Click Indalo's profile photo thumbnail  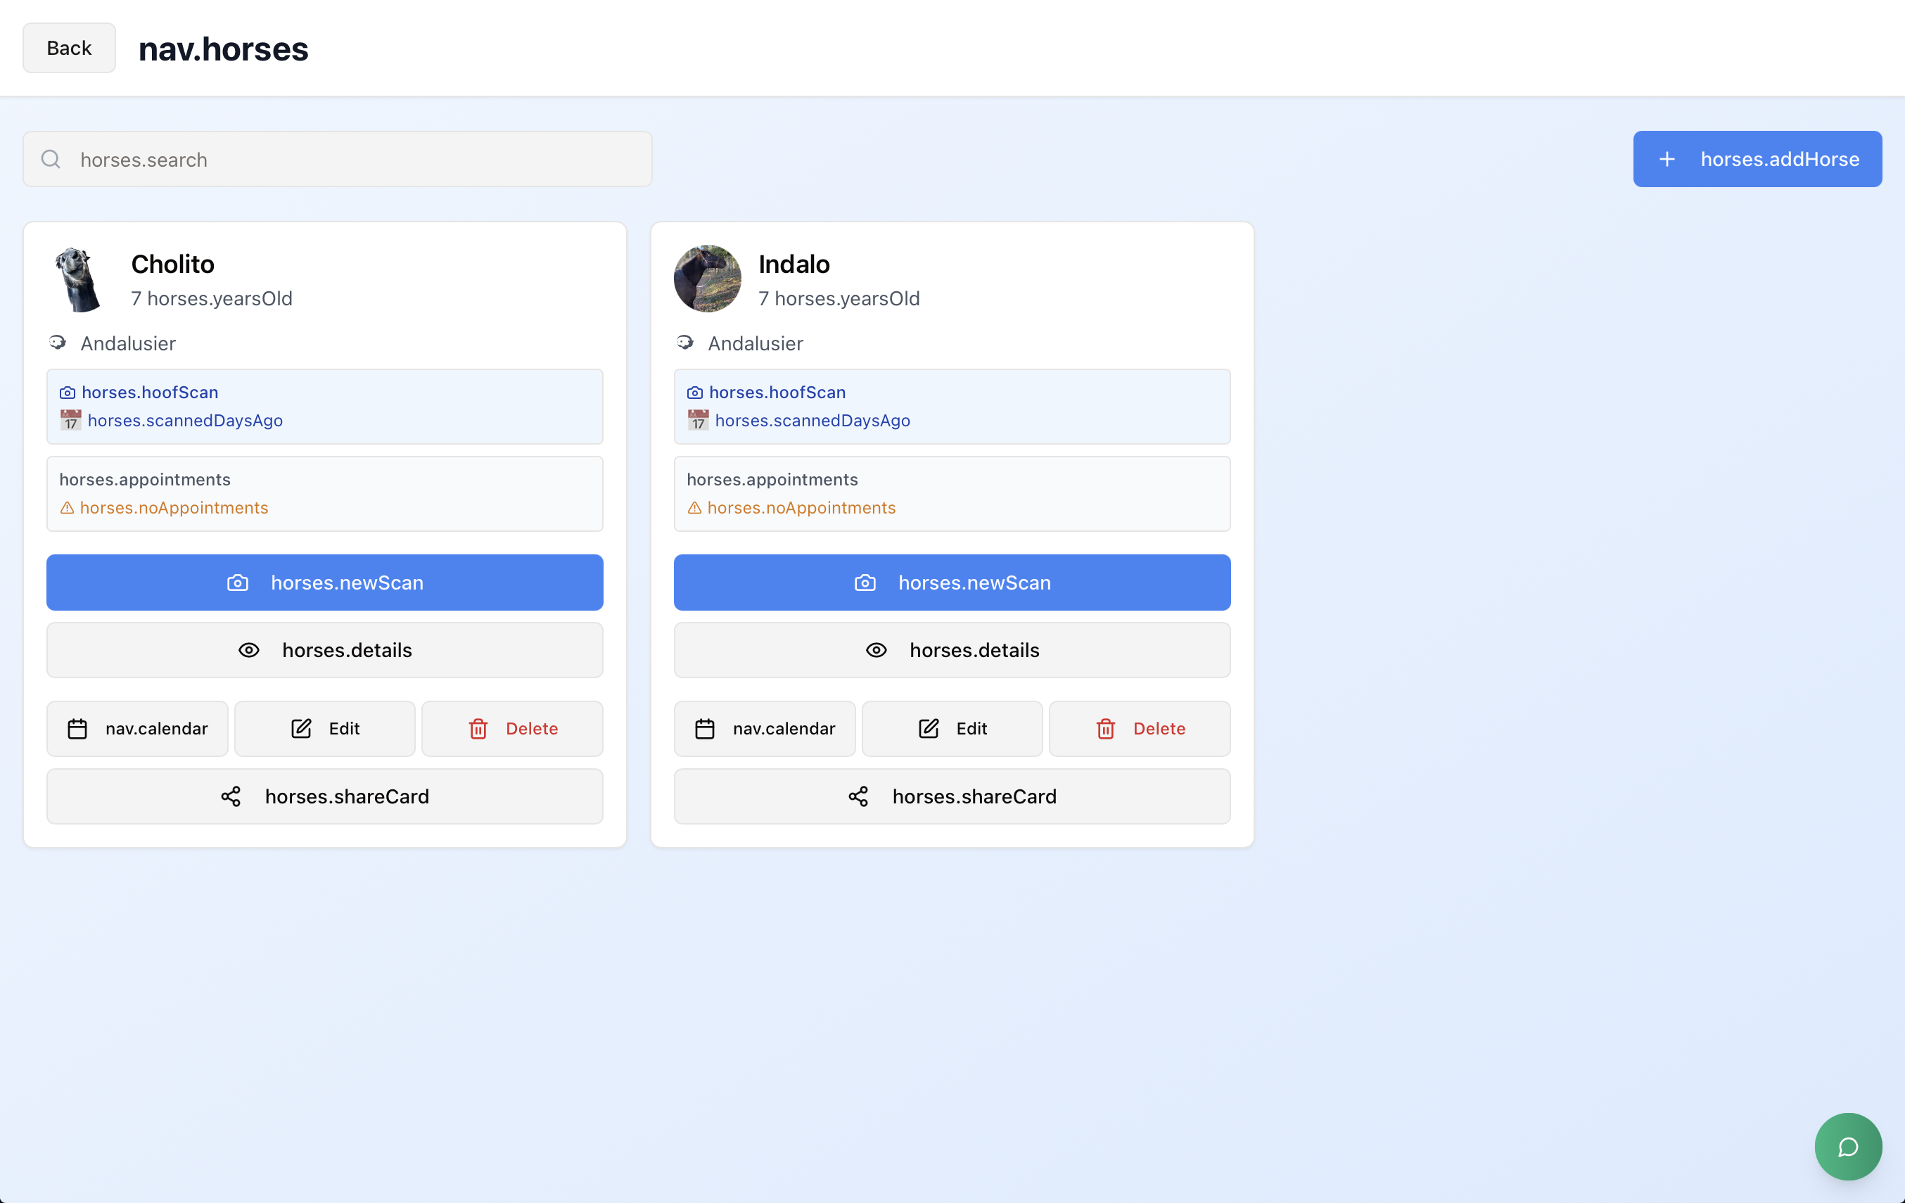[x=707, y=279]
